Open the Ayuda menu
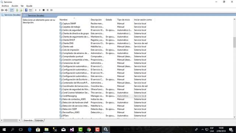The height and width of the screenshot is (133, 236). pyautogui.click(x=29, y=6)
